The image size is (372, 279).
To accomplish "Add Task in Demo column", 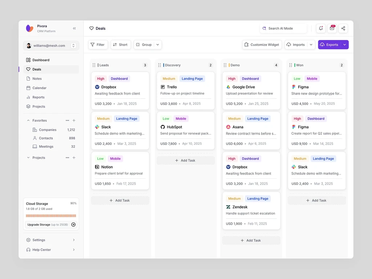I will pos(251,240).
